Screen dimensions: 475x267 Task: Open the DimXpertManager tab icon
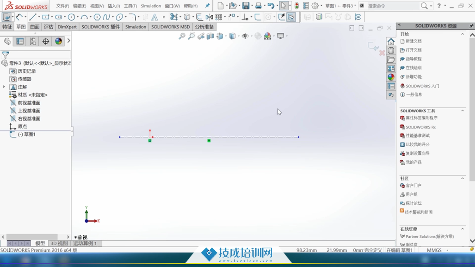[x=45, y=41]
